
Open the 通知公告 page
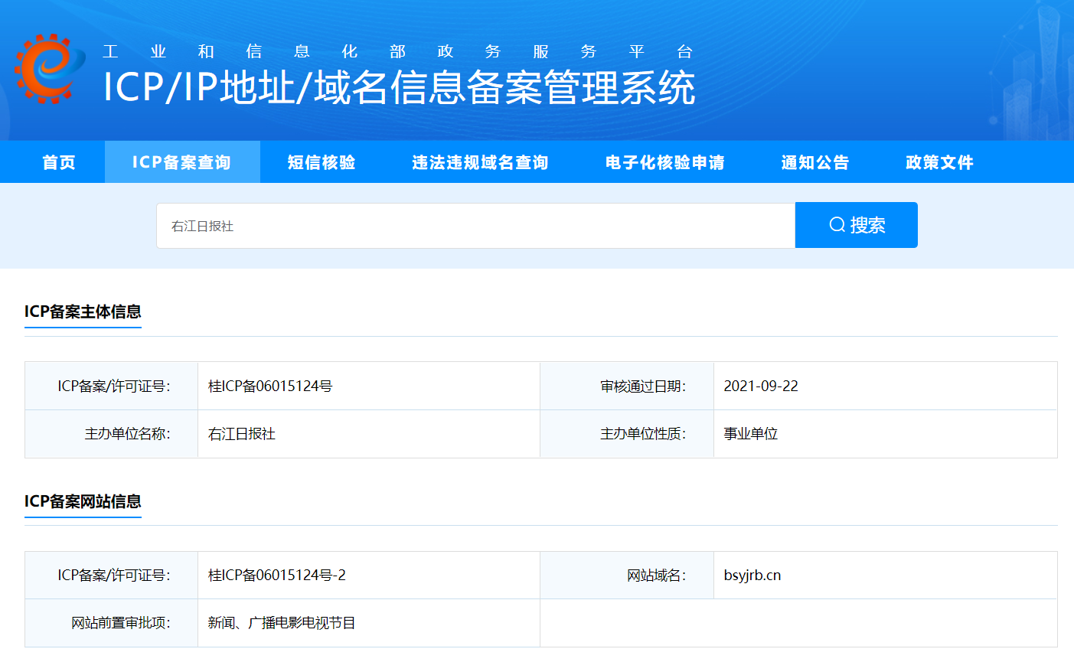click(x=815, y=162)
